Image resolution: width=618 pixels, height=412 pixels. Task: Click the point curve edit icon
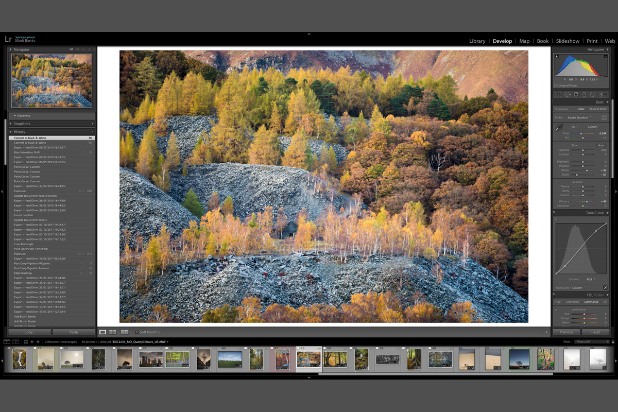(x=605, y=287)
